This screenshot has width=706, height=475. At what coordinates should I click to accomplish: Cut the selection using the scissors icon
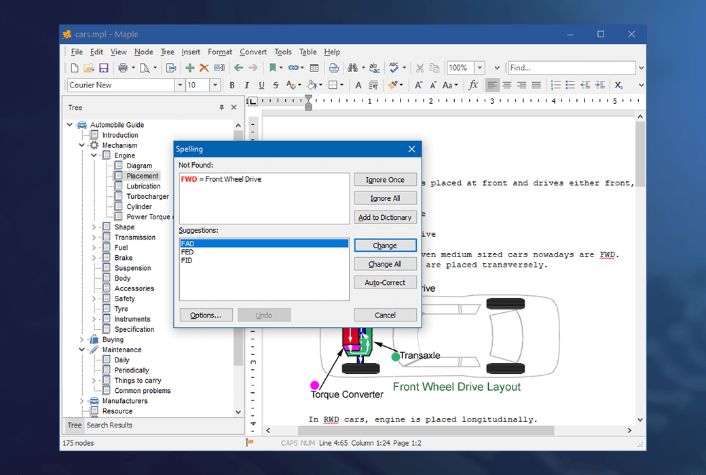pos(420,68)
